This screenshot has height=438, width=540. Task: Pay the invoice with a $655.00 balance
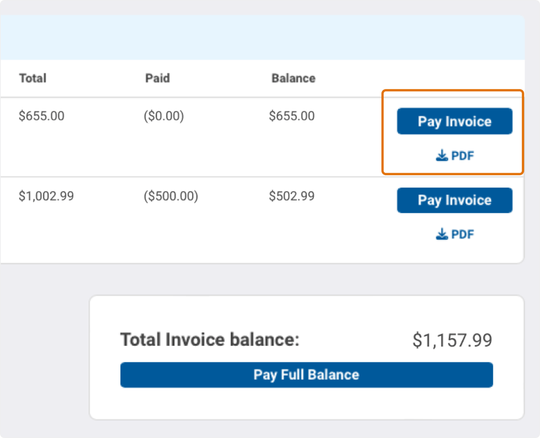tap(454, 121)
